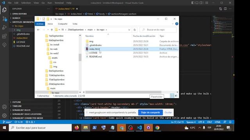Click the navigation pane vertical scrollbar
250x140 pixels.
[x=80, y=57]
